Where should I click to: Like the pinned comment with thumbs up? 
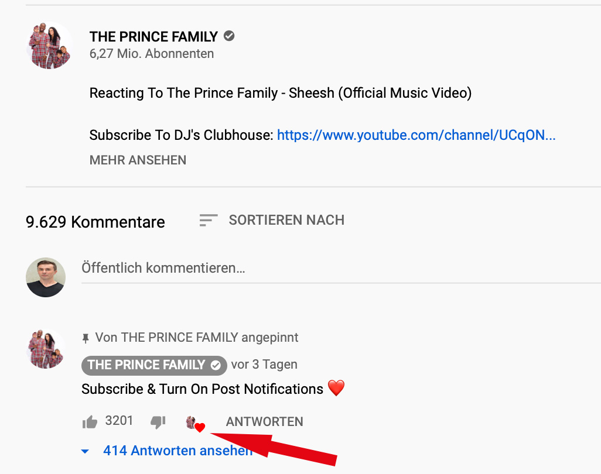point(90,421)
